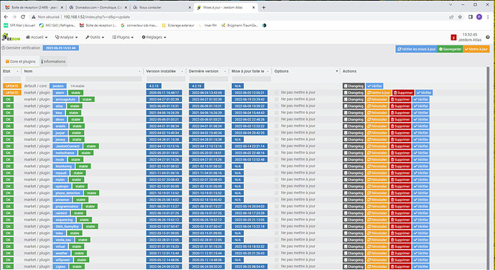
Task: Click the help question mark icon
Action: 488,37
